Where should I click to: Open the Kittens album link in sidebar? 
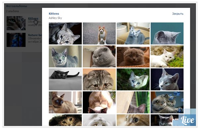pos(33,18)
